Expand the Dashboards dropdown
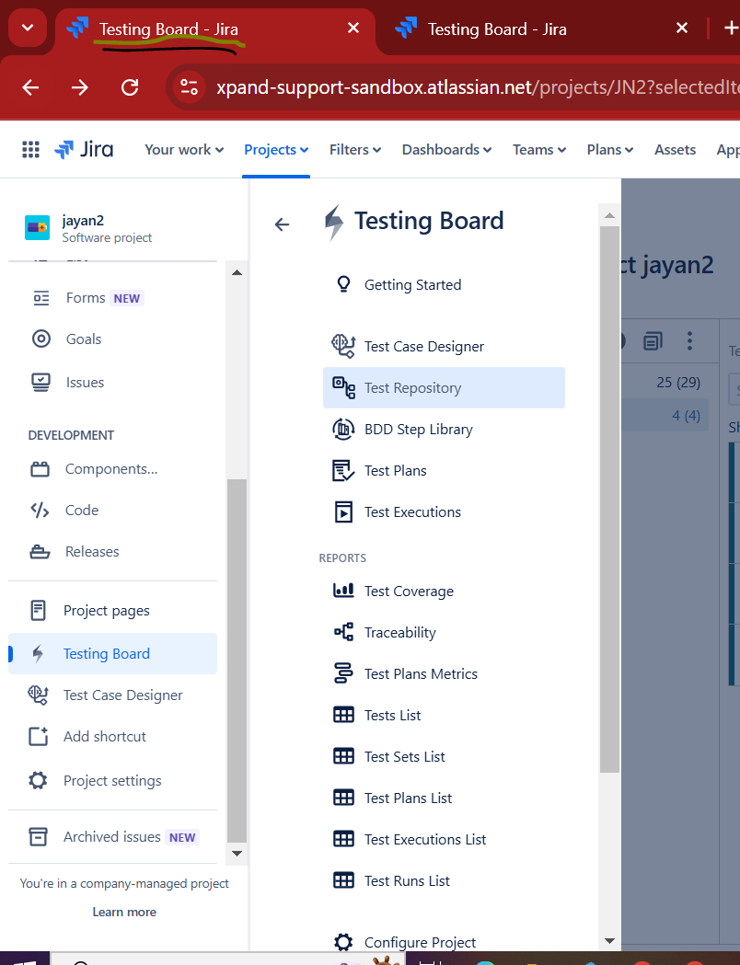Image resolution: width=740 pixels, height=965 pixels. (446, 150)
